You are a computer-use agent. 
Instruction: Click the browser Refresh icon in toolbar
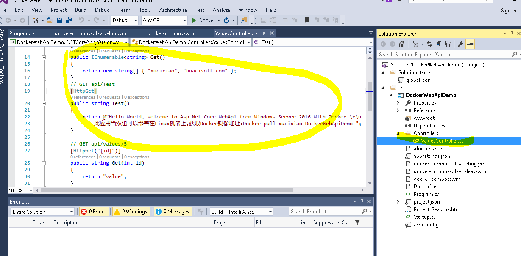tap(226, 20)
